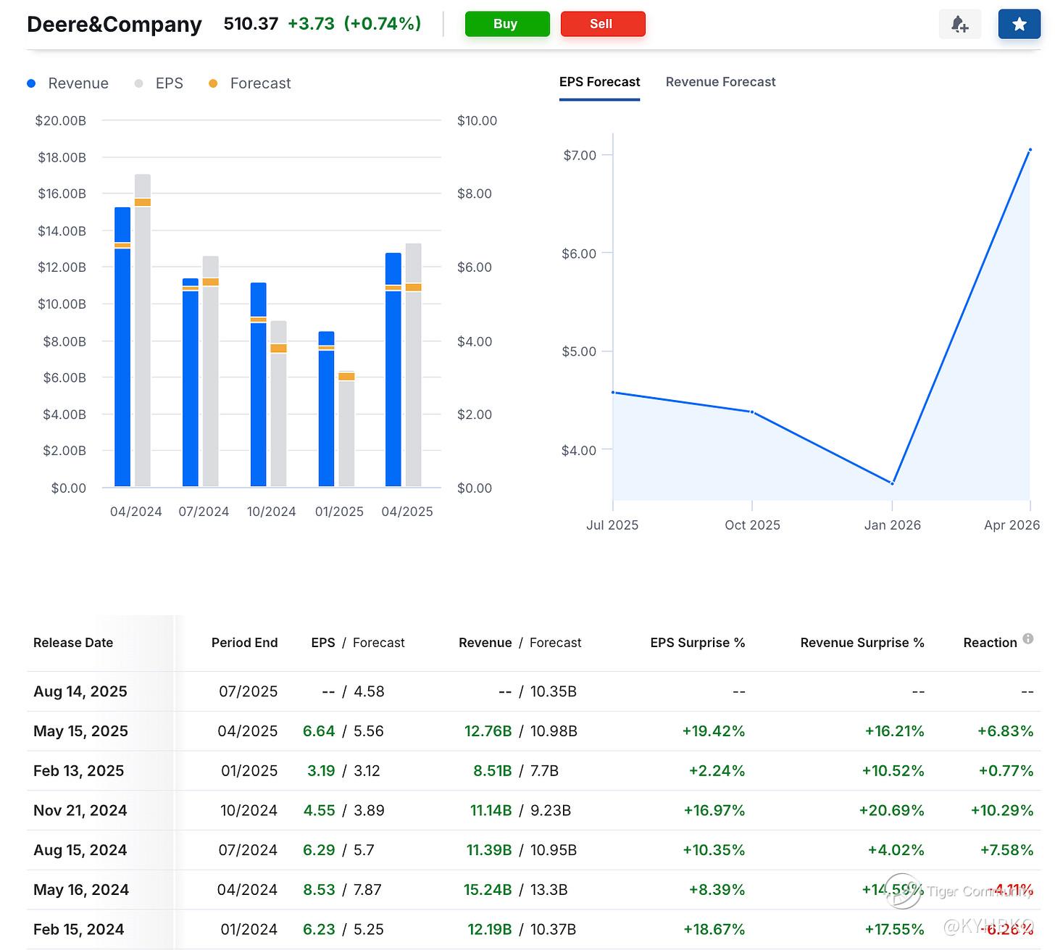1055x950 pixels.
Task: Click the Revenue Surprise % column header
Action: tap(862, 643)
